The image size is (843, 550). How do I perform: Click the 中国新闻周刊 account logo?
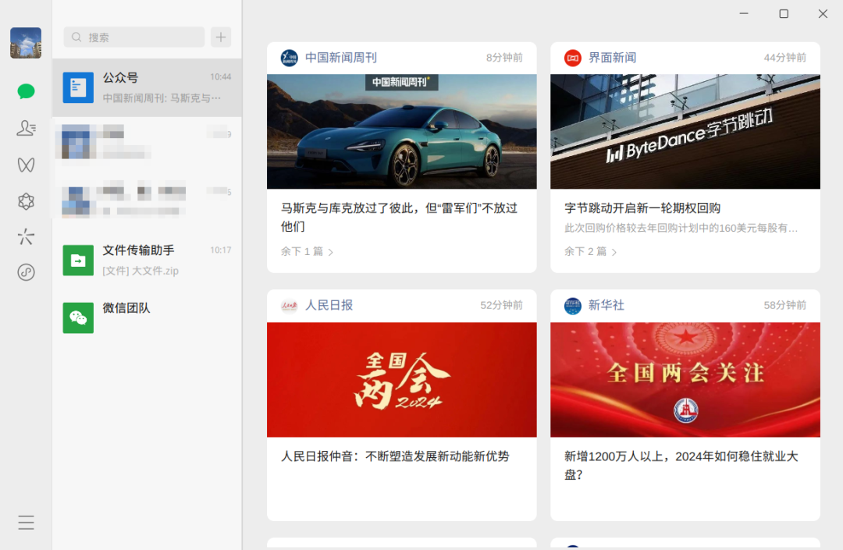[x=290, y=58]
